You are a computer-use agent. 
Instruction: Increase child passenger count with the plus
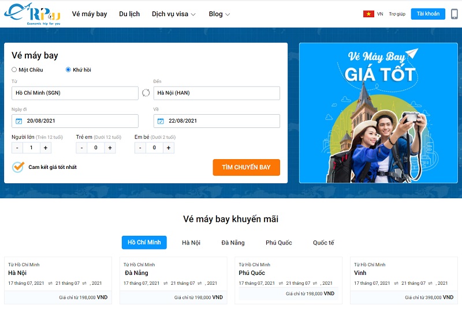pyautogui.click(x=110, y=148)
